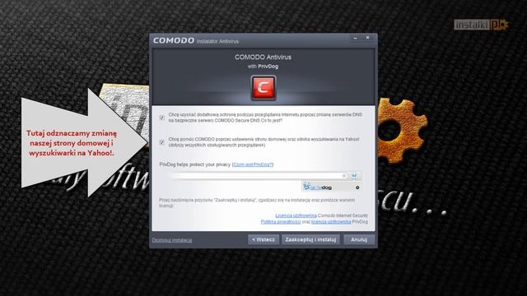Image resolution: width=527 pixels, height=296 pixels.
Task: Click the 'Instalator Antivirus' title bar text
Action: [x=217, y=41]
